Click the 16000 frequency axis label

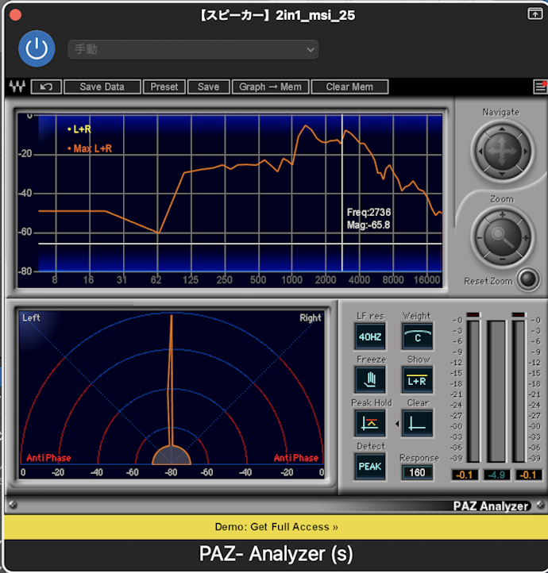(426, 280)
